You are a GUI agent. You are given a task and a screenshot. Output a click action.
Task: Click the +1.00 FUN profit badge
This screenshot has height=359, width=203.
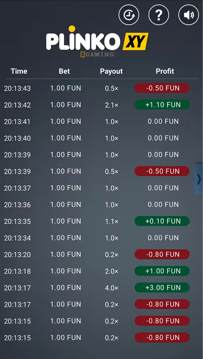[x=162, y=271]
